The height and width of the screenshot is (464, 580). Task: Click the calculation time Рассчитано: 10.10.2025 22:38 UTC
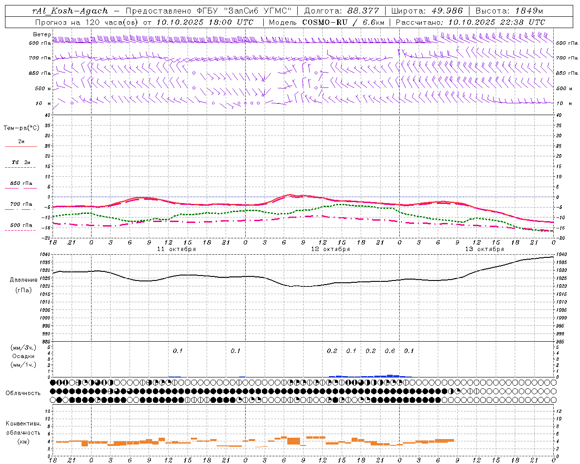click(470, 22)
